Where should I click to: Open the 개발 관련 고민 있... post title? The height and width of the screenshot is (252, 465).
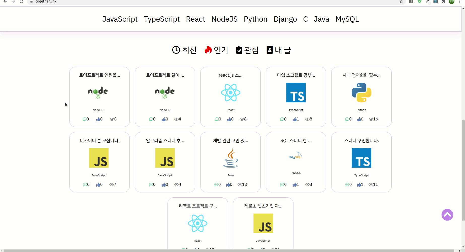point(230,141)
